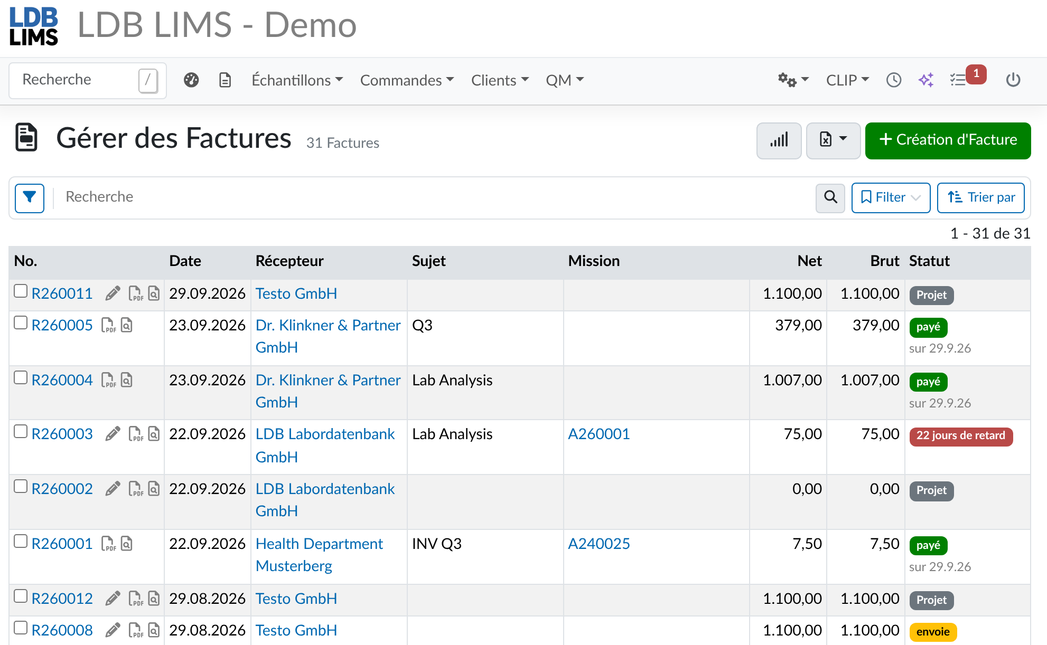This screenshot has width=1047, height=645.
Task: Open the clock history icon
Action: click(894, 80)
